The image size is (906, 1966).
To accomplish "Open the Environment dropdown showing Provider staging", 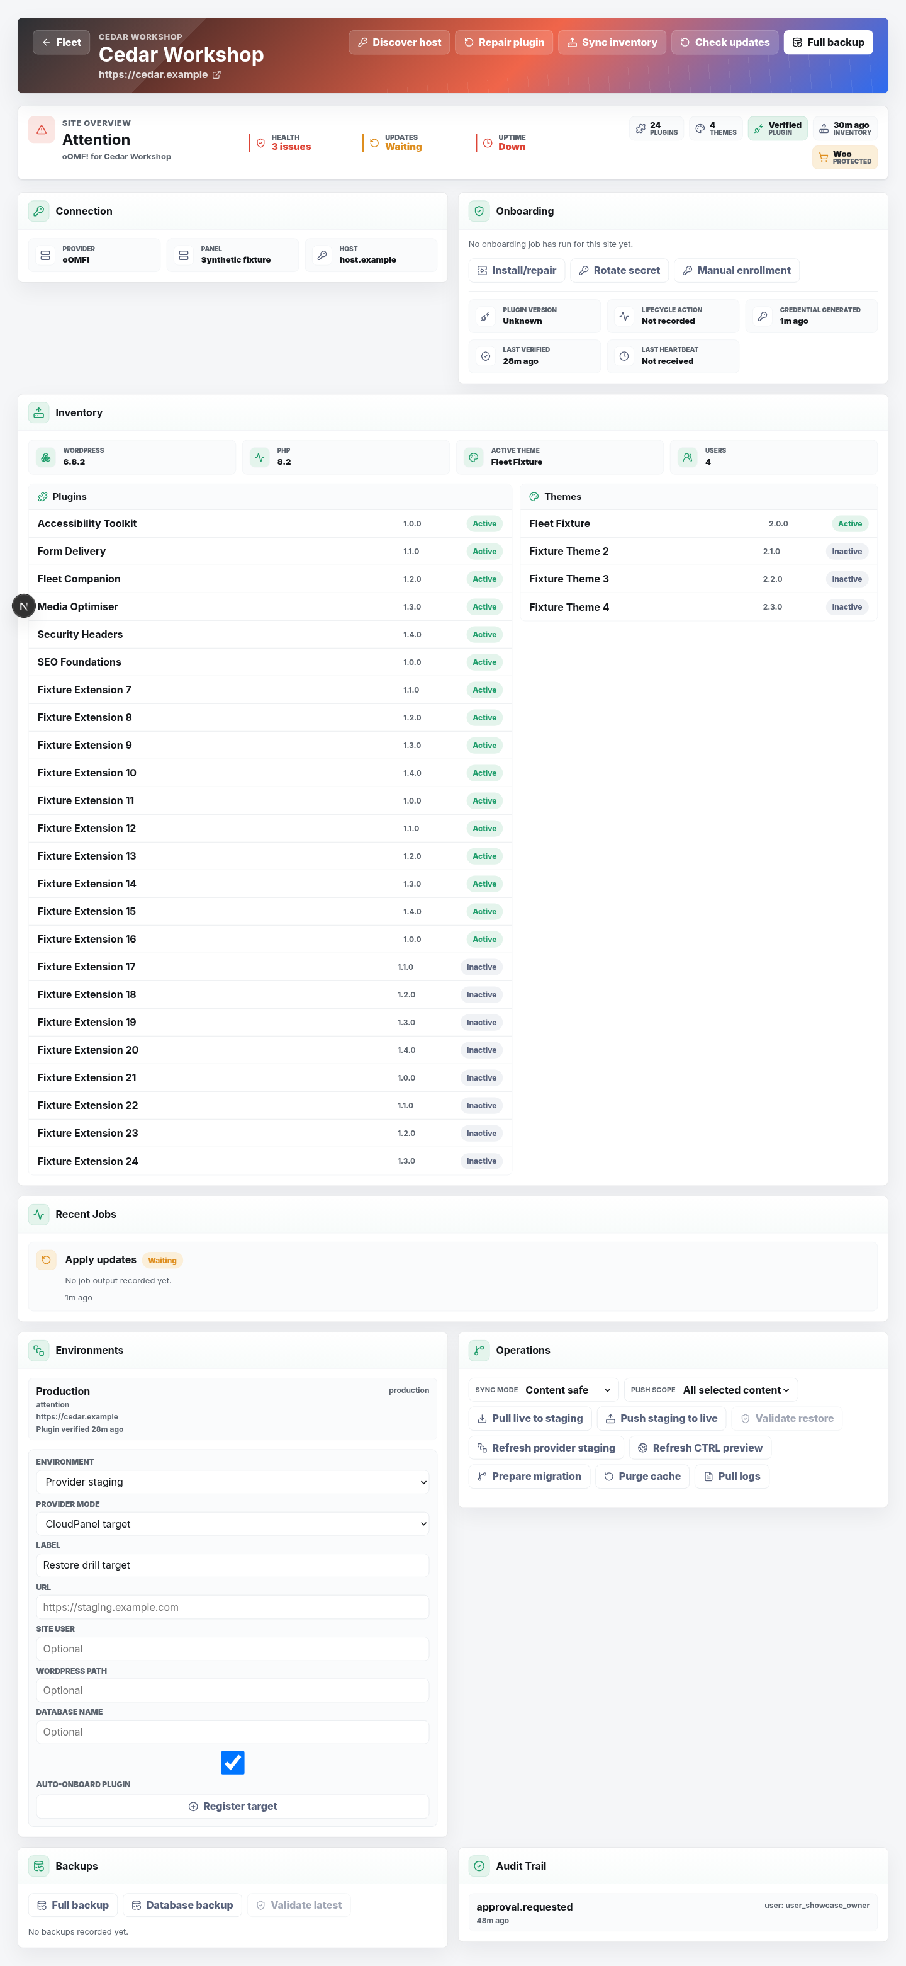I will tap(233, 1482).
